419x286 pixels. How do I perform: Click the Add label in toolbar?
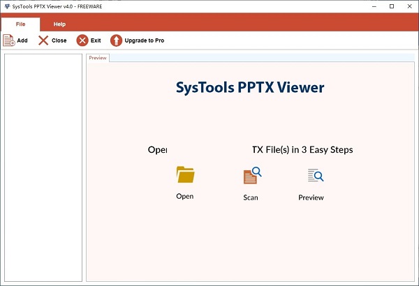coord(22,40)
